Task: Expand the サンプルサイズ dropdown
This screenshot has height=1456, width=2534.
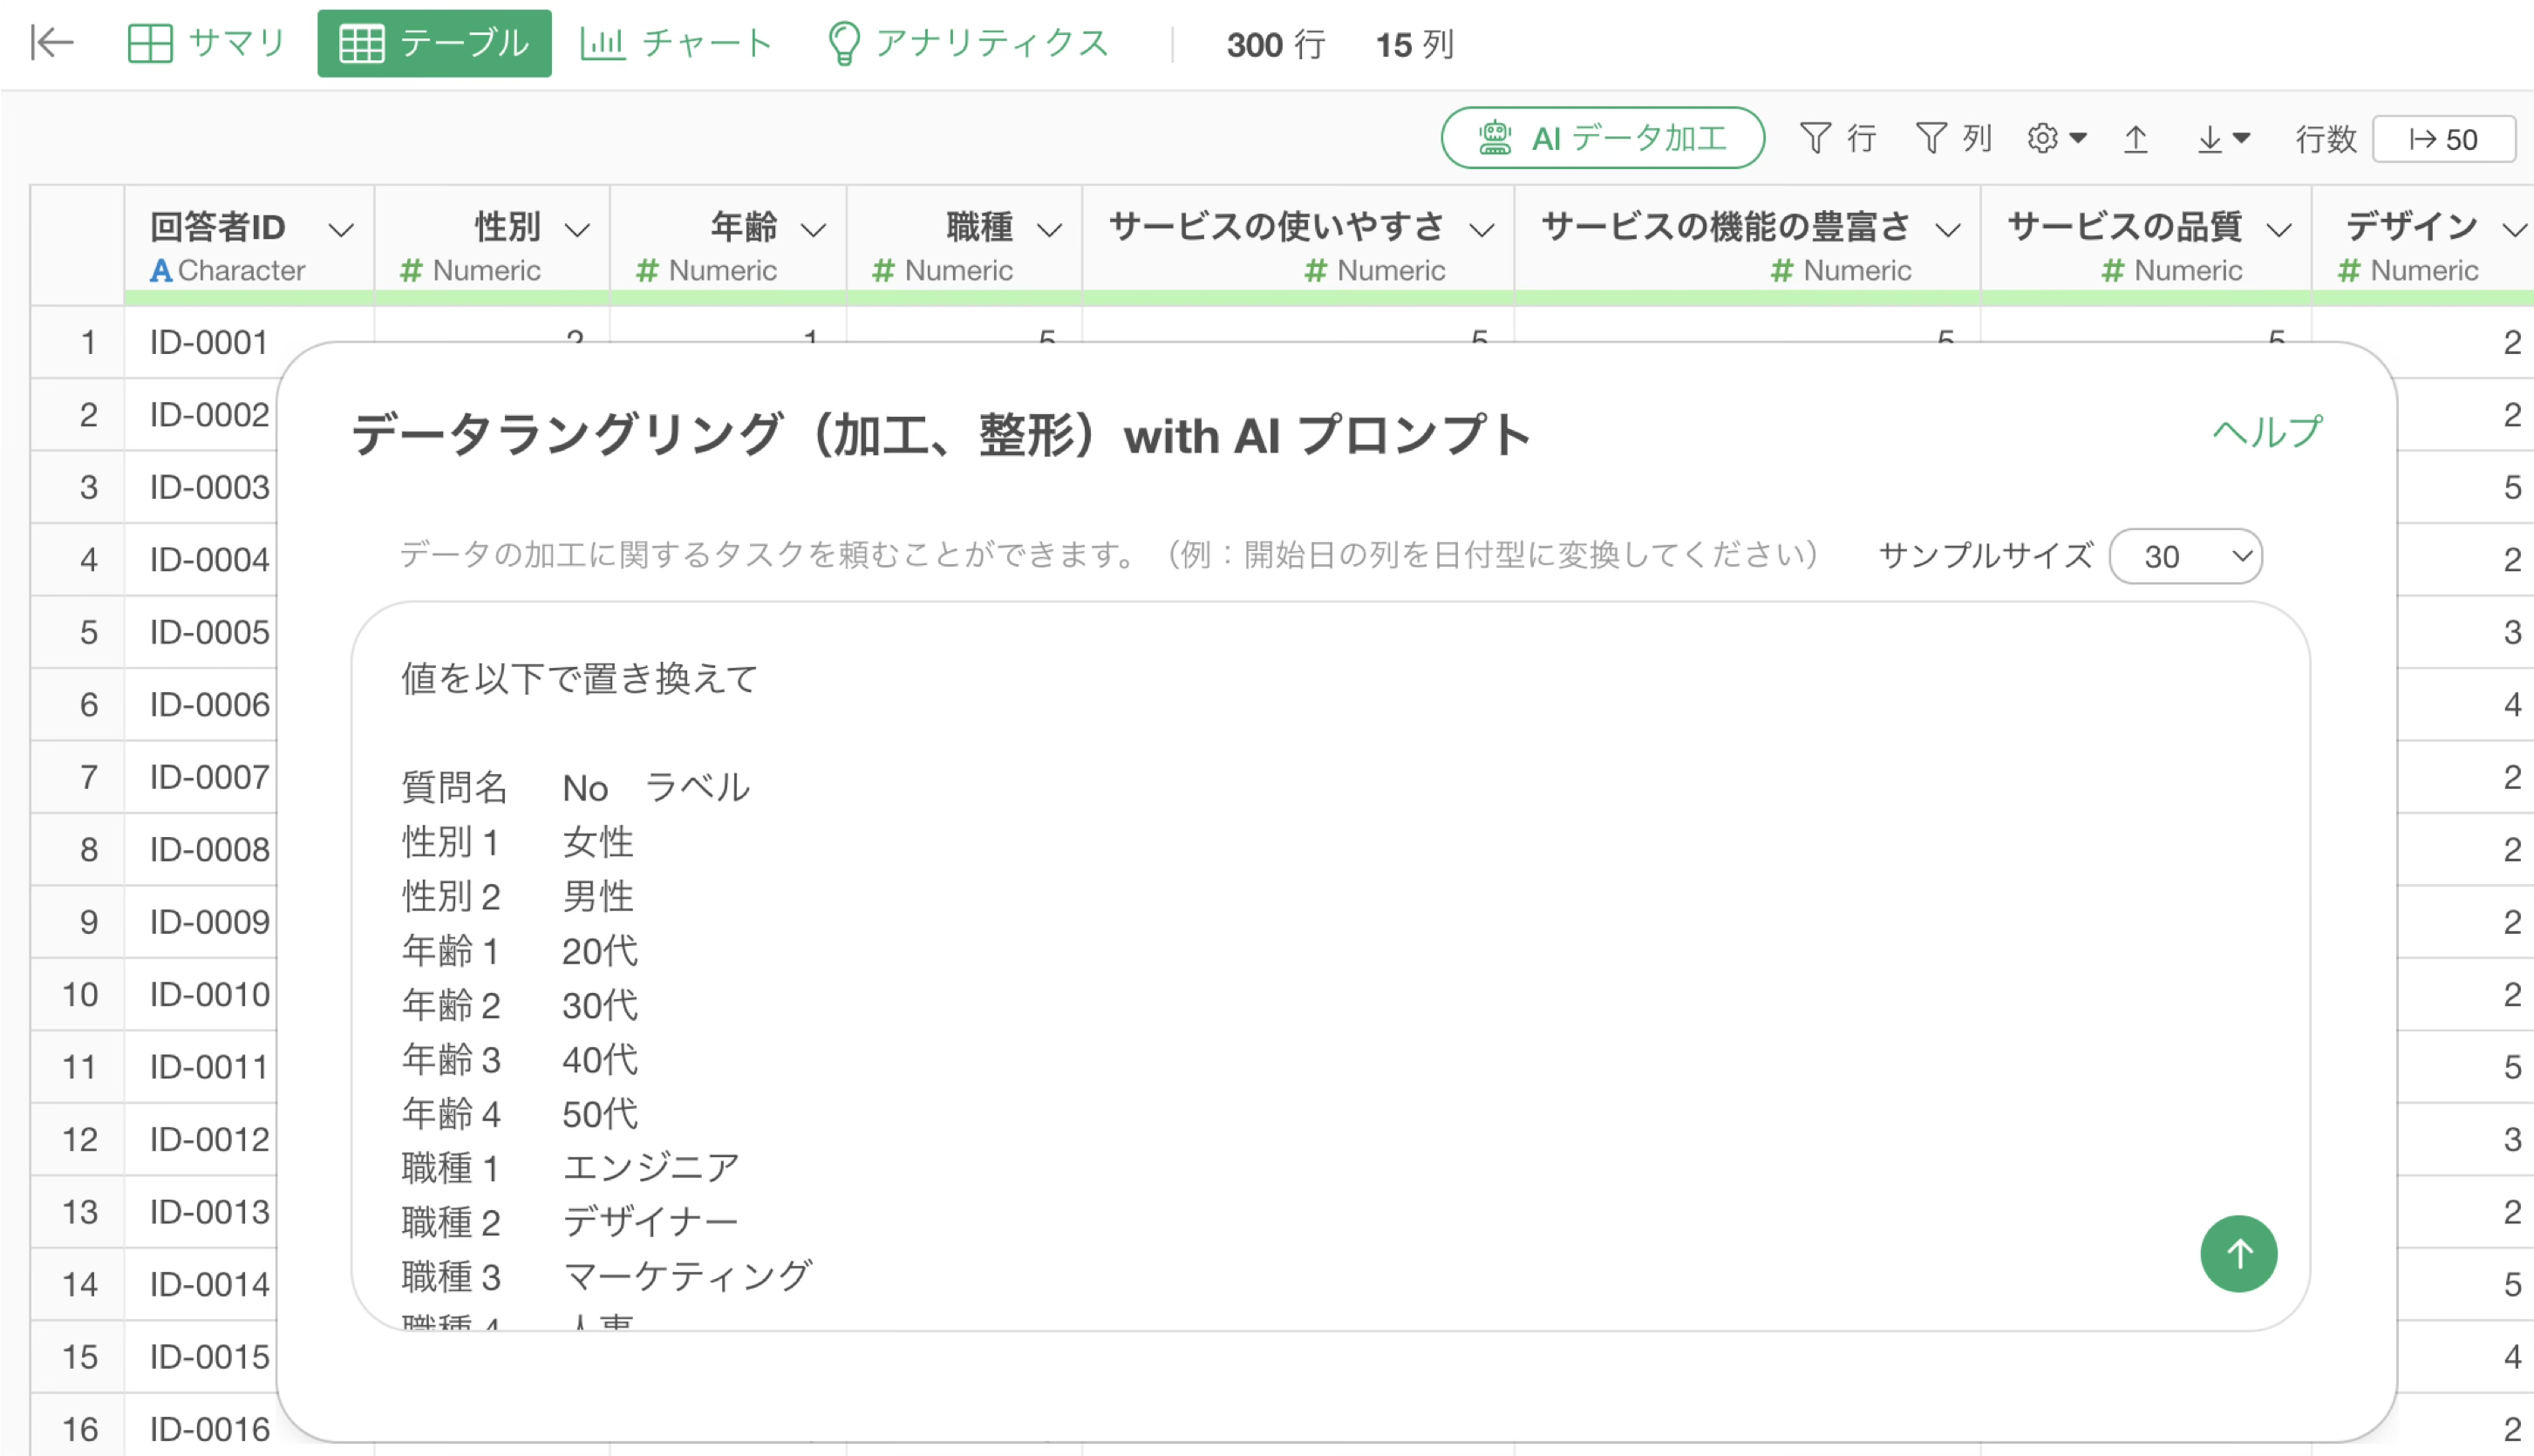Action: pos(2185,556)
